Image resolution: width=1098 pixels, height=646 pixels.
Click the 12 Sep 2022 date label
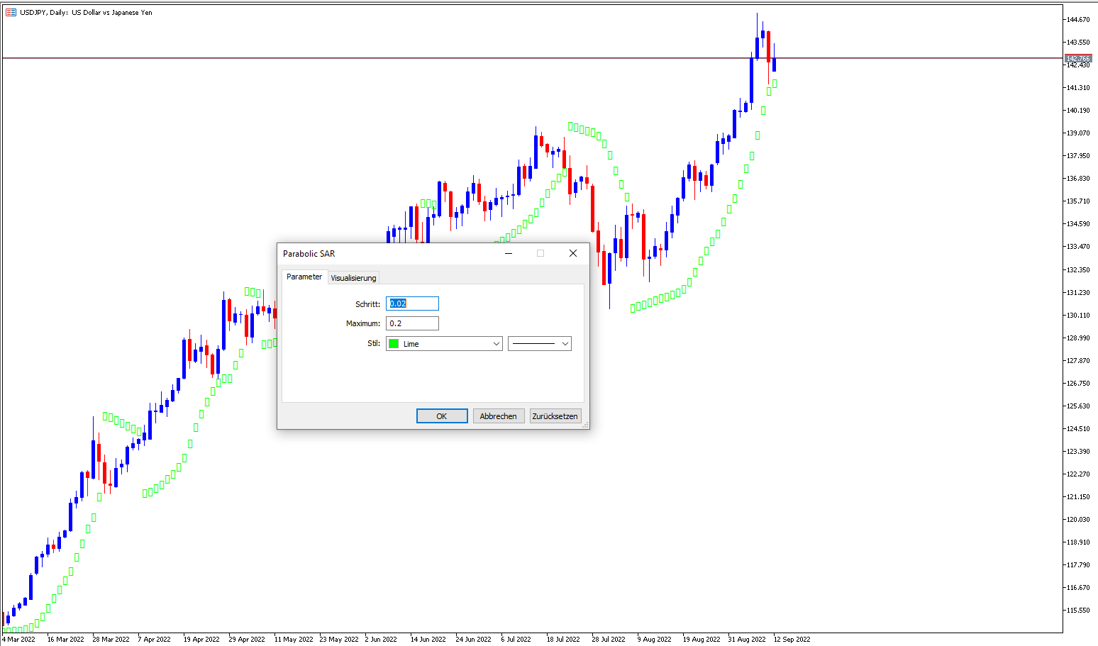pyautogui.click(x=792, y=639)
